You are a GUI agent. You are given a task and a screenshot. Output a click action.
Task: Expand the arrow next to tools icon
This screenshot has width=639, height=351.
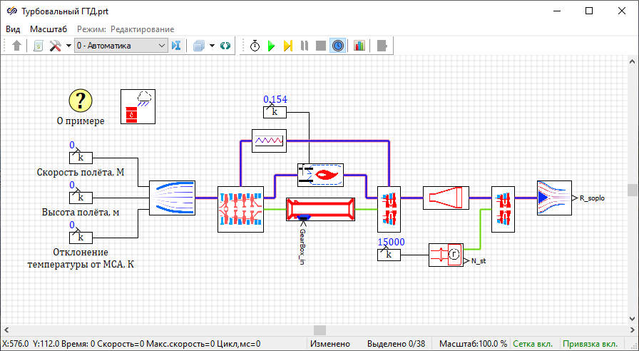coord(68,46)
